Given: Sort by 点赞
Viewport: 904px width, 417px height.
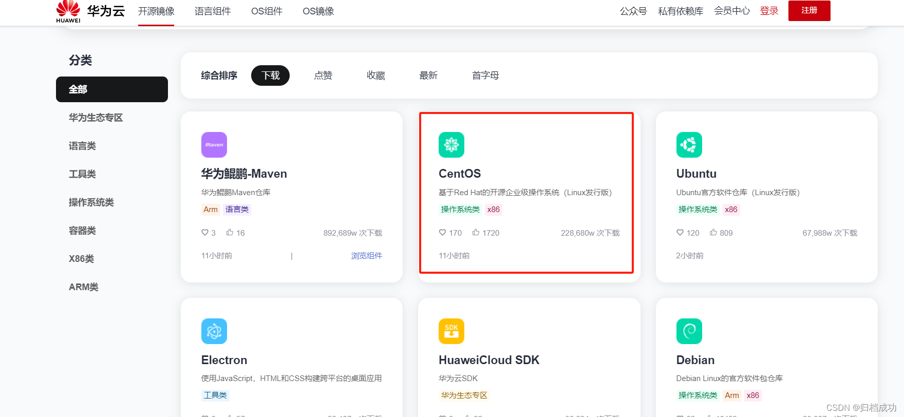Looking at the screenshot, I should pyautogui.click(x=324, y=75).
